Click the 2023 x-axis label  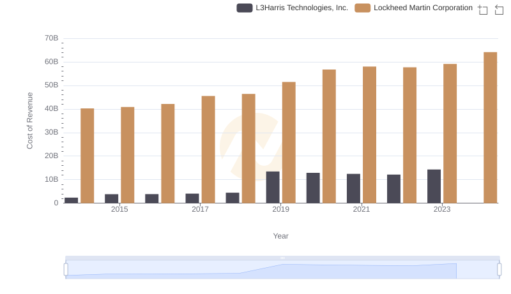[442, 209]
